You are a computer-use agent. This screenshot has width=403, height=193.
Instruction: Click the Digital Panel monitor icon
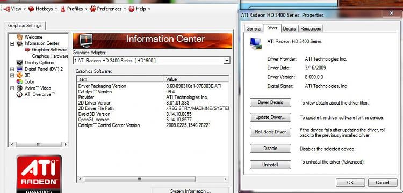point(20,69)
